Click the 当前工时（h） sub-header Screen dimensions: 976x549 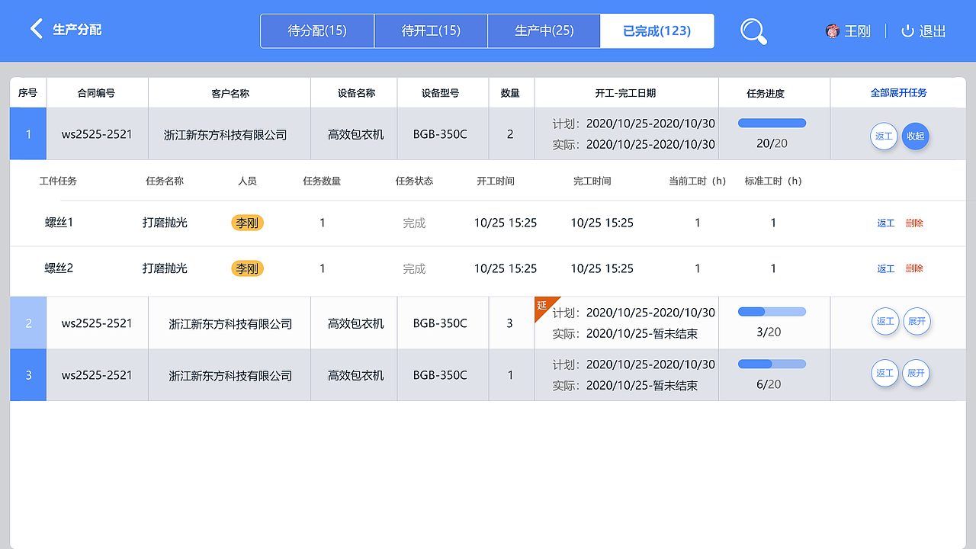[697, 181]
